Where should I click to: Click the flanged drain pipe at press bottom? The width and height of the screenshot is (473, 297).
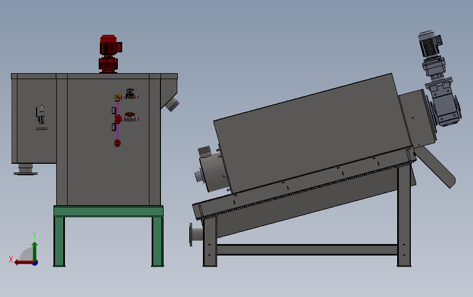tap(197, 235)
